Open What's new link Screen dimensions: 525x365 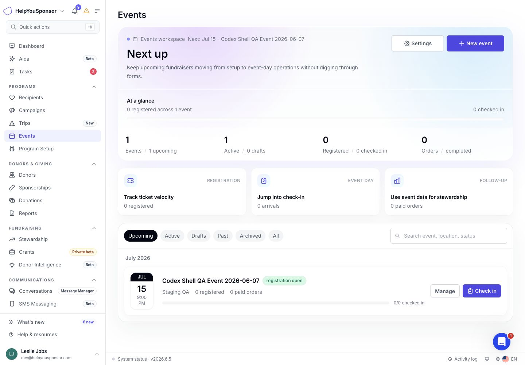[52, 322]
